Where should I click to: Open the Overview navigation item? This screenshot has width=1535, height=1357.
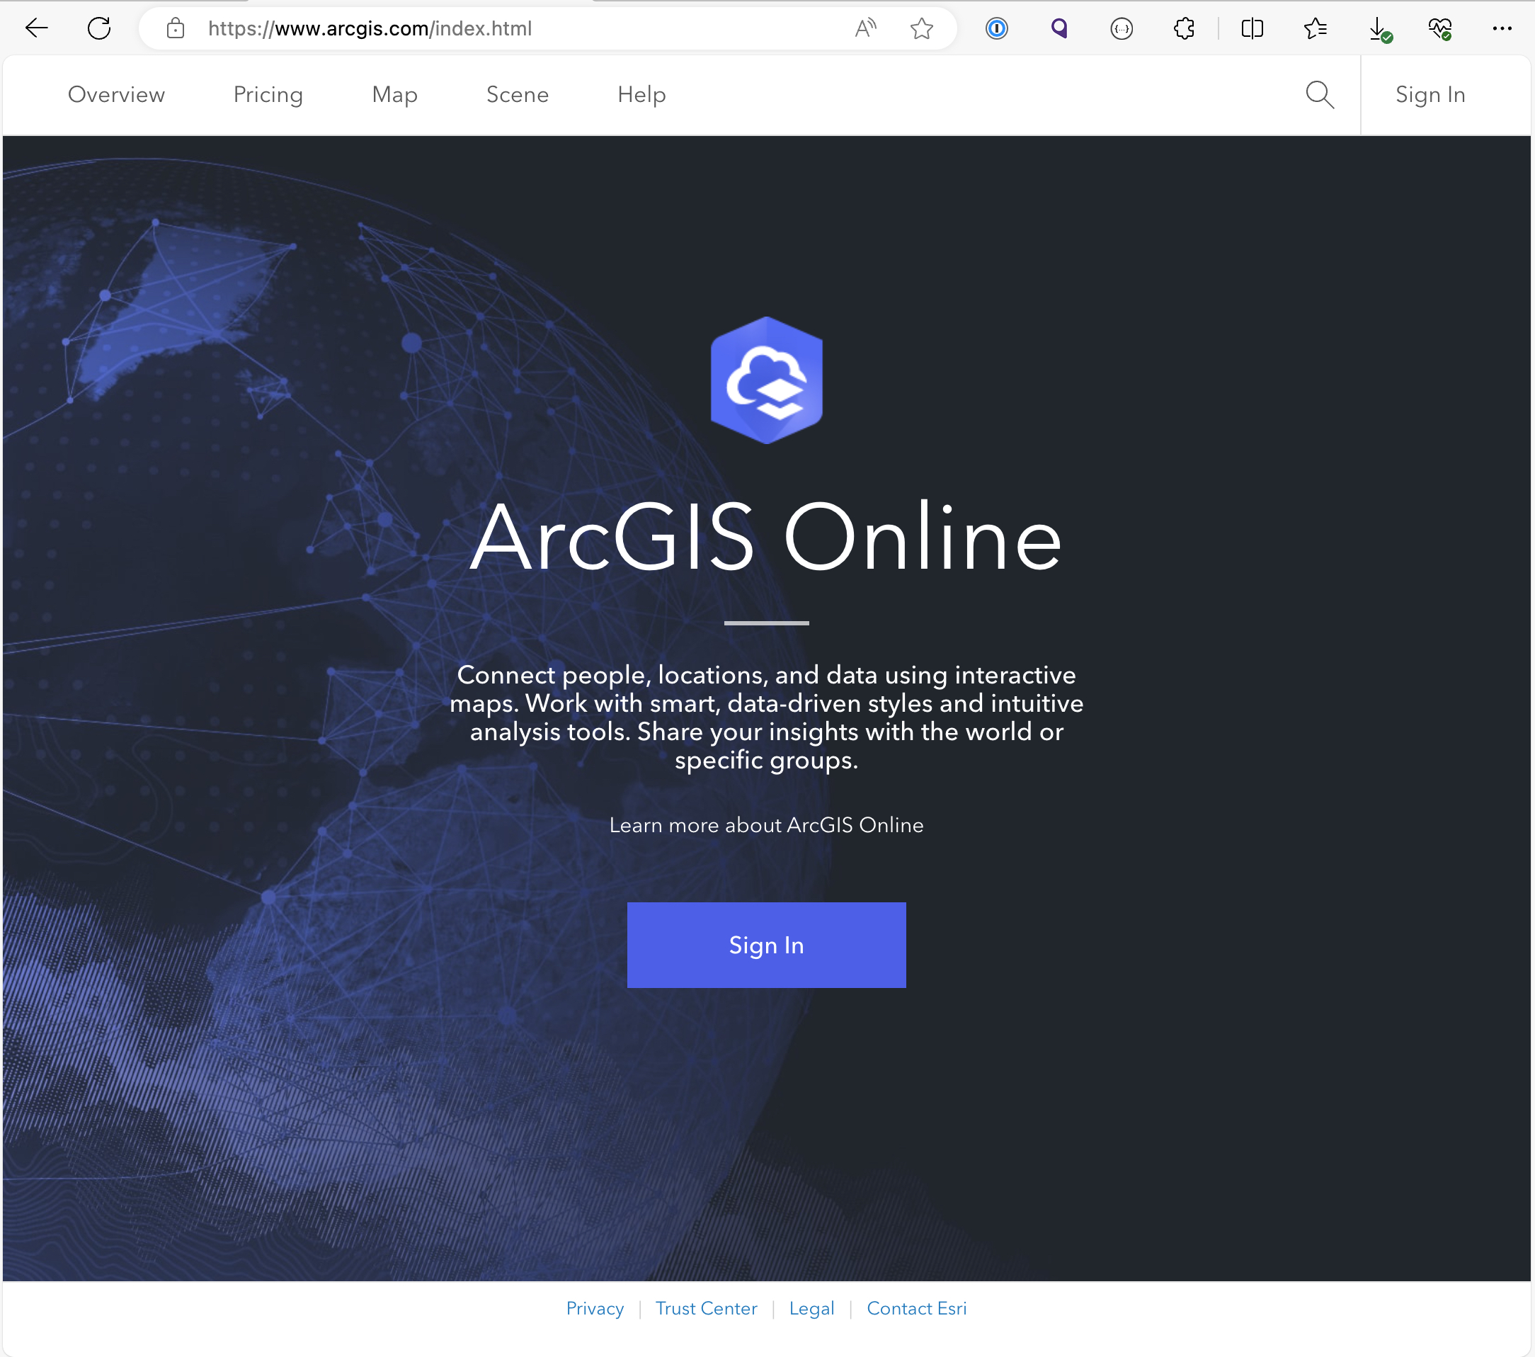pos(116,95)
